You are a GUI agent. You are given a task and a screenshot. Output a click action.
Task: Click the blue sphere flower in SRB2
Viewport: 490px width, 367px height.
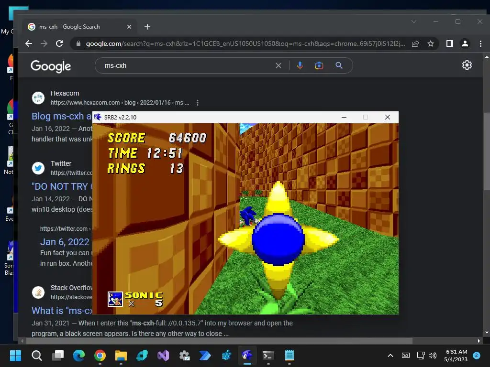[278, 240]
